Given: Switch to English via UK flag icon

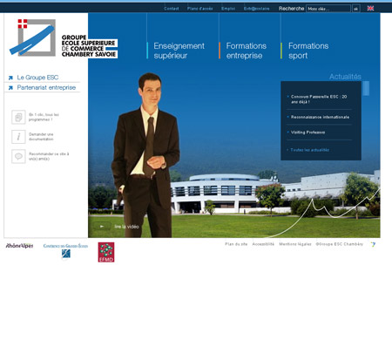Looking at the screenshot, I should [370, 9].
